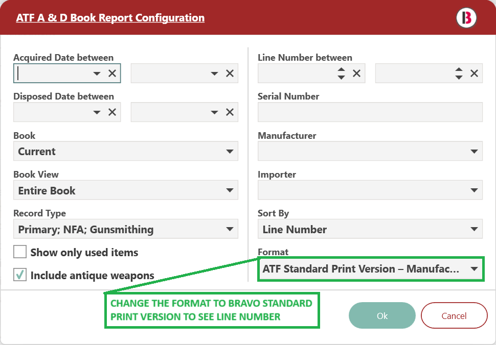The image size is (496, 345).
Task: Click the Bravo logo icon in the header
Action: pos(466,18)
